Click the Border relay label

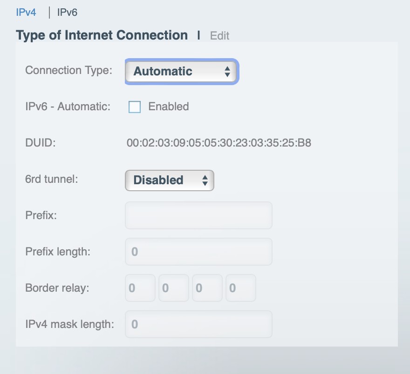point(57,288)
